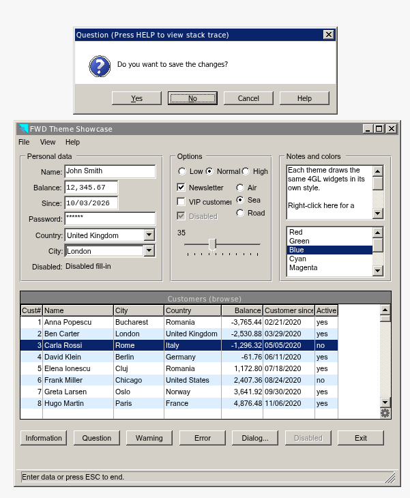Sort by the Cust# column header
This screenshot has height=498, width=410.
click(x=31, y=310)
